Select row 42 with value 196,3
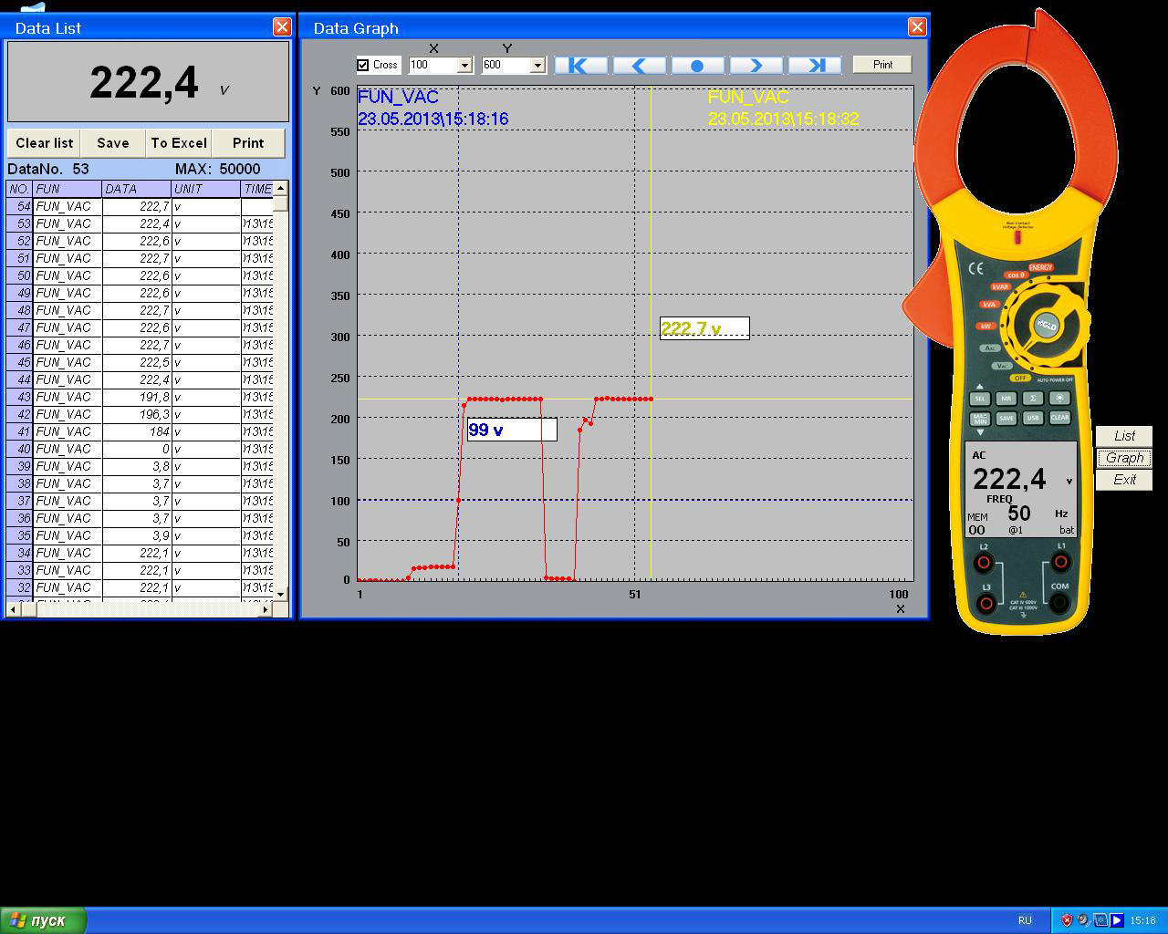Screen dimensions: 1168x934 tap(140, 414)
